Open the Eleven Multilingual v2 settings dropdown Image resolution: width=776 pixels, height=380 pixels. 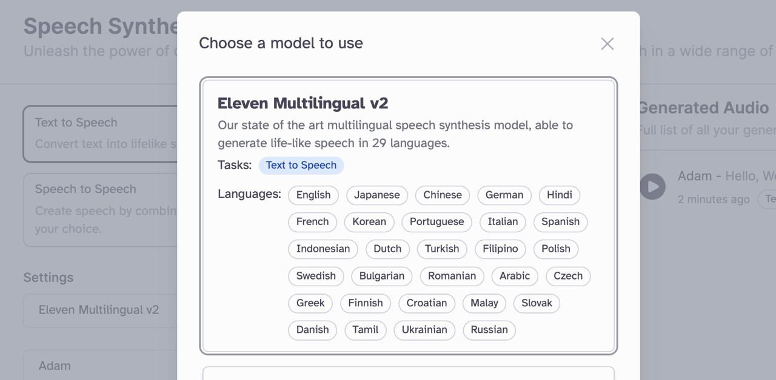pos(101,310)
